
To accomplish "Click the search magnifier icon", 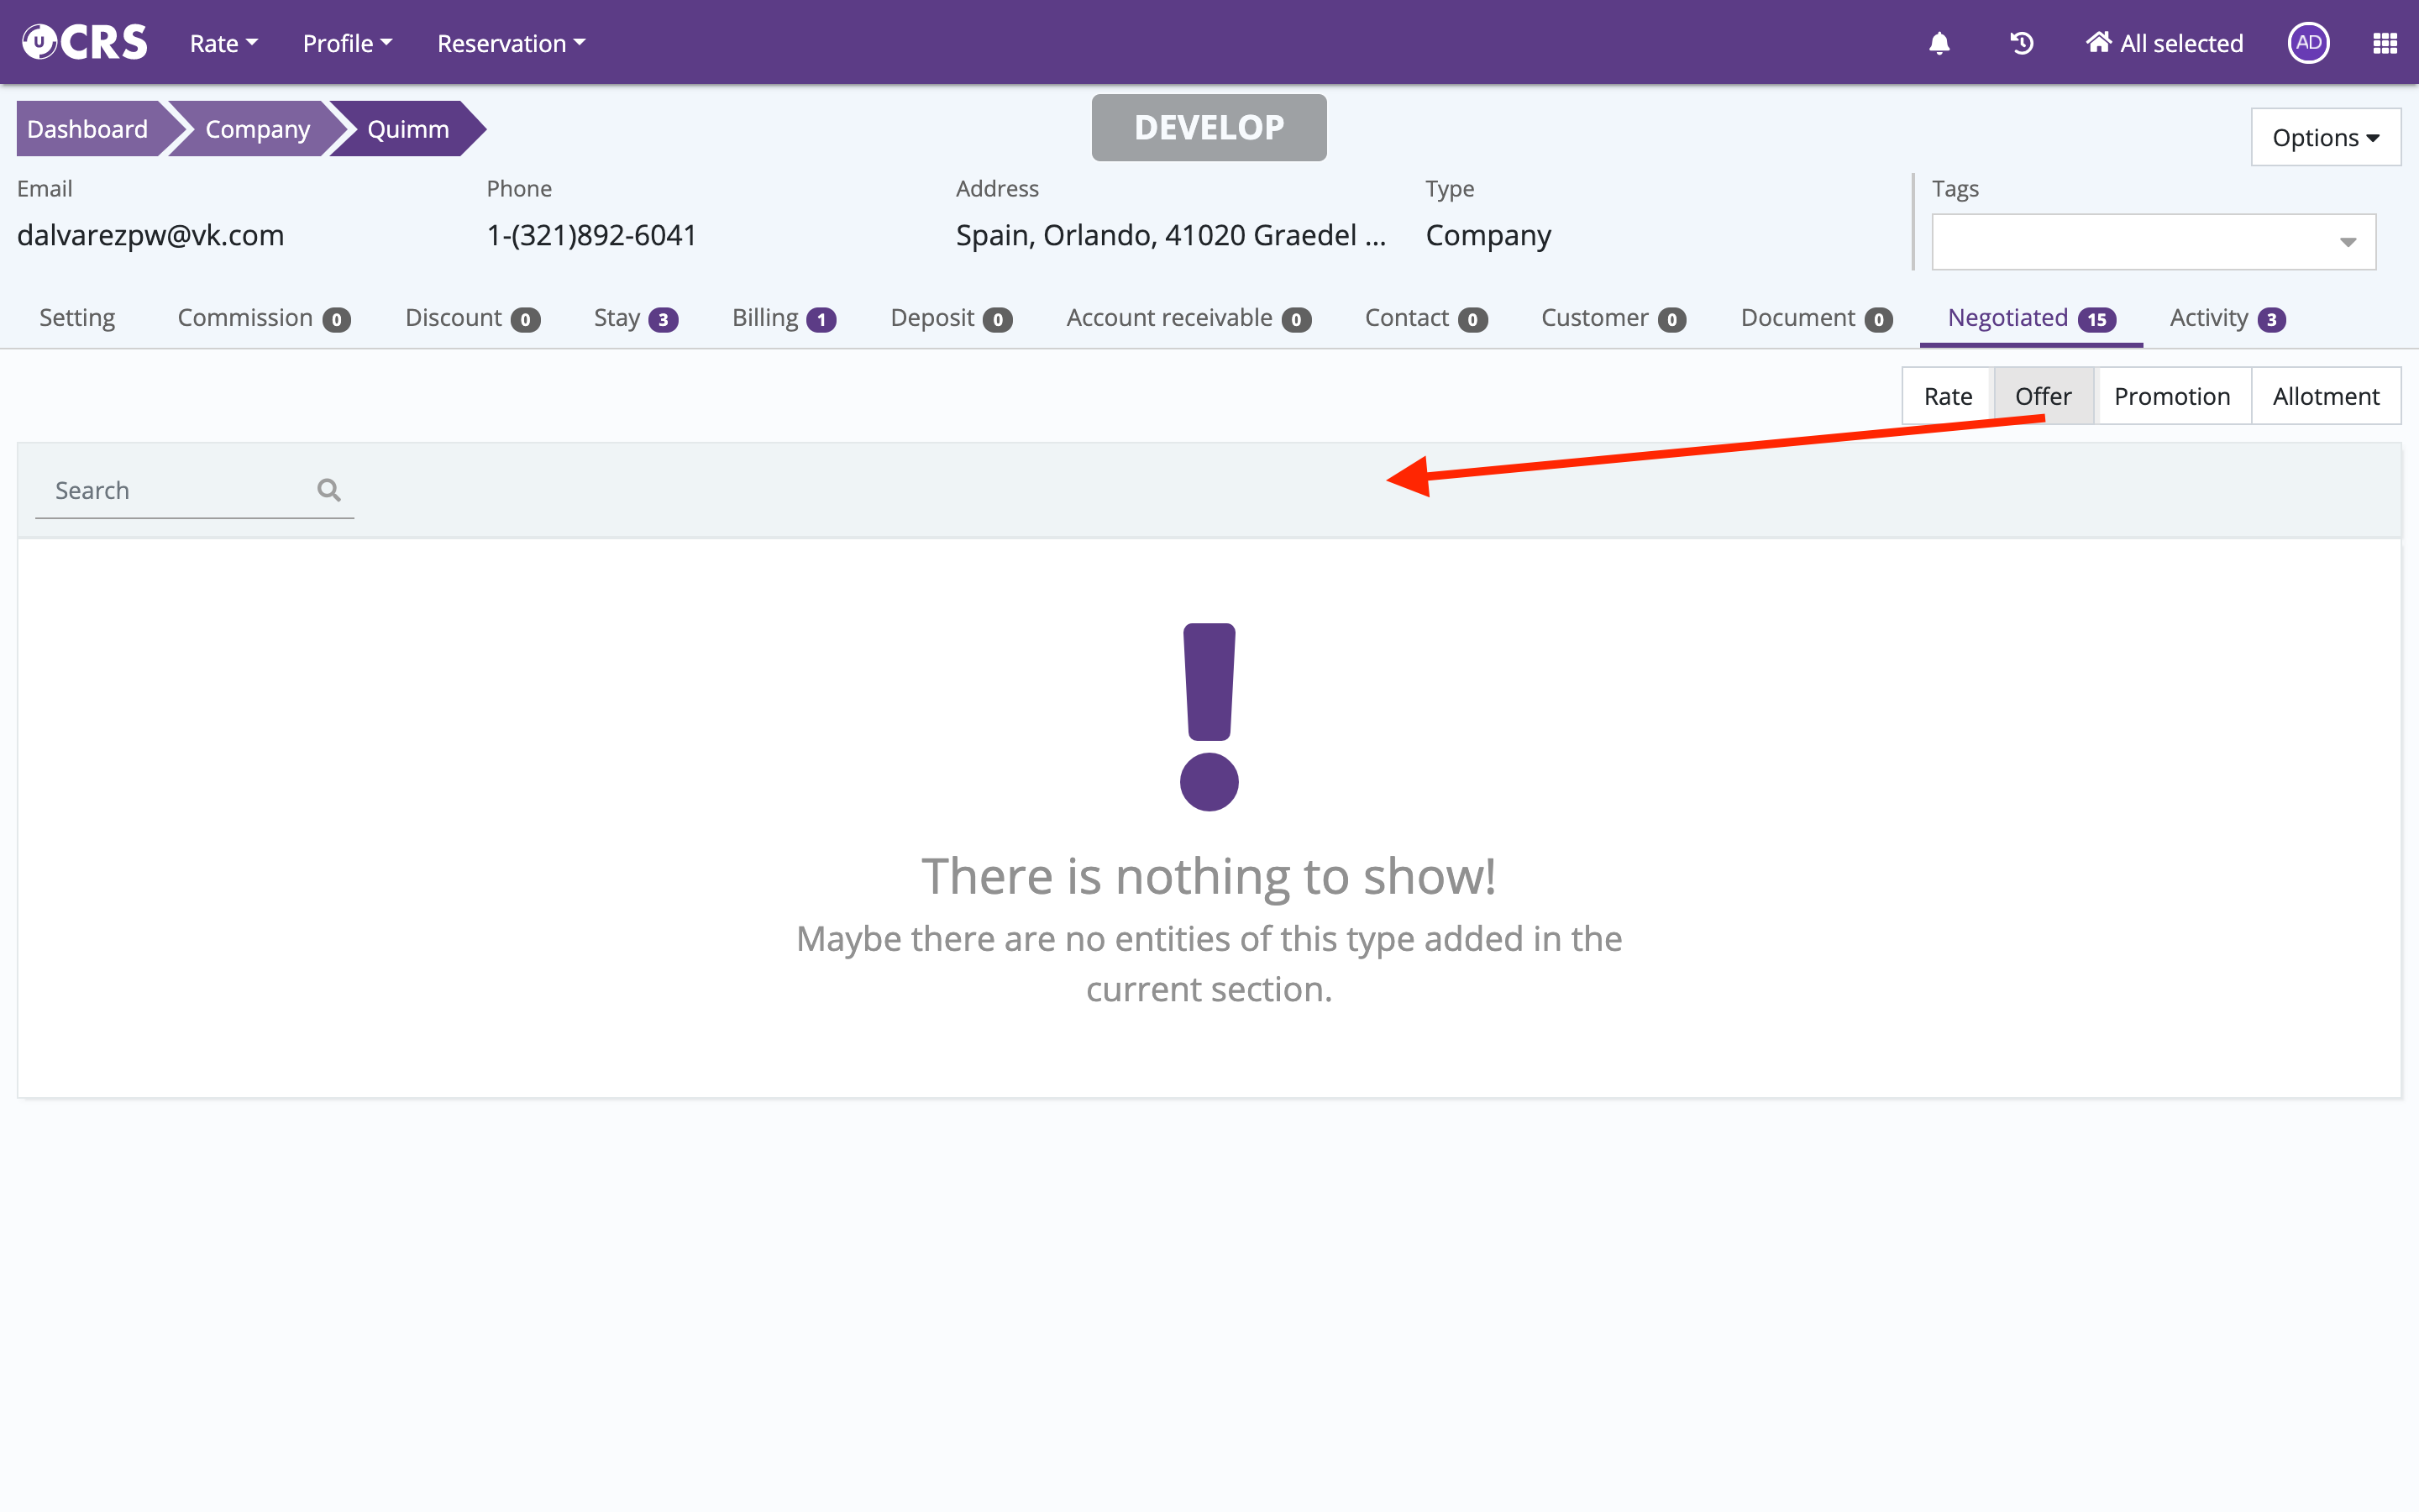I will tap(329, 490).
